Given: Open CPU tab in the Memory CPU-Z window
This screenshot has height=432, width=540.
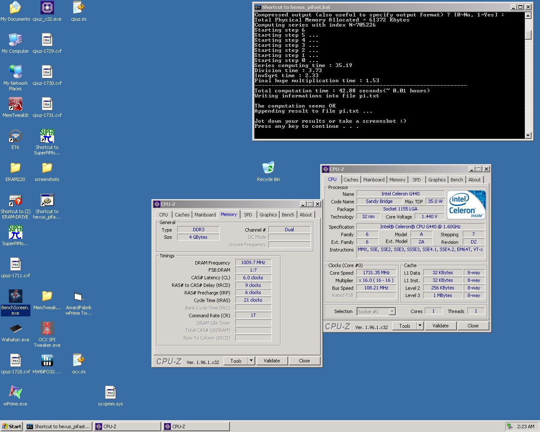Looking at the screenshot, I should [x=164, y=215].
